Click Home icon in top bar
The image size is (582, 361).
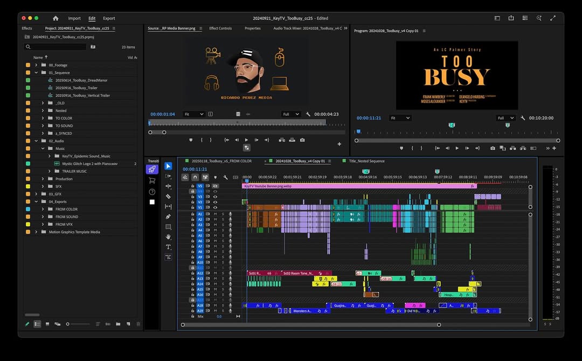coord(56,18)
